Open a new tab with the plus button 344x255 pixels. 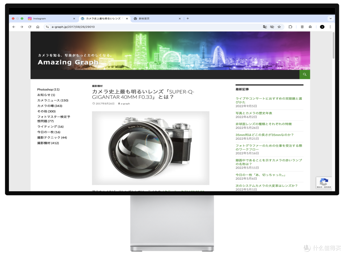[188, 18]
